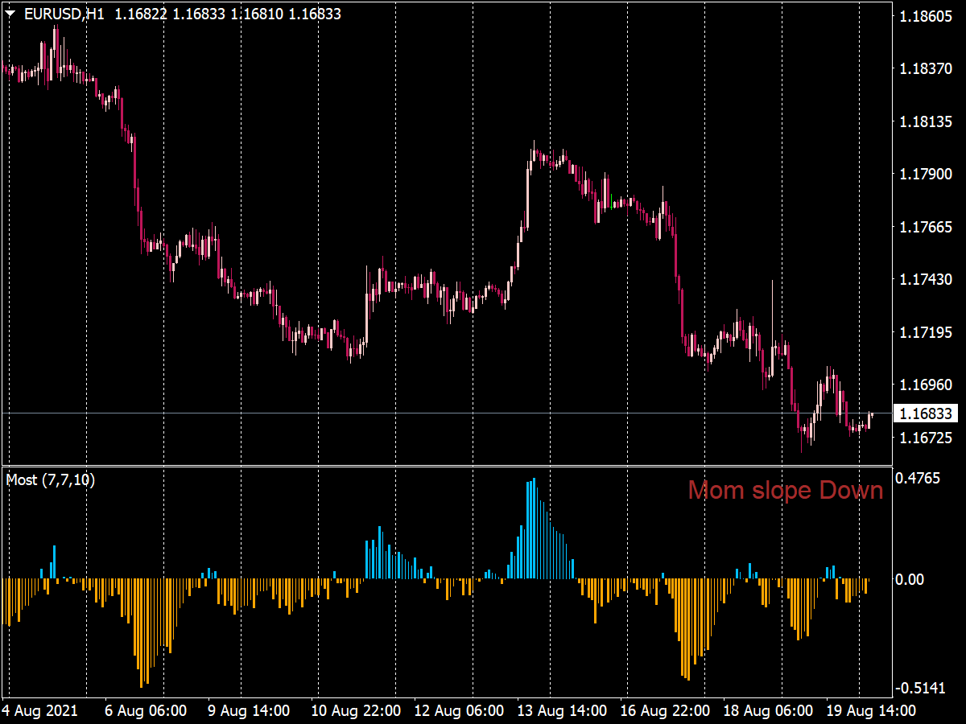Click the highlighted 1.16833 current price tag

tap(926, 413)
